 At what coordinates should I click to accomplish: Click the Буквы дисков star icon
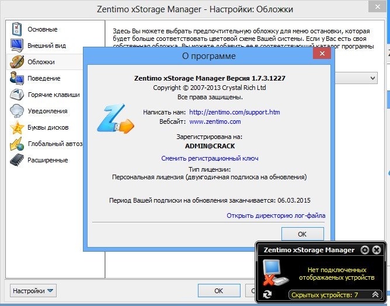(16, 127)
